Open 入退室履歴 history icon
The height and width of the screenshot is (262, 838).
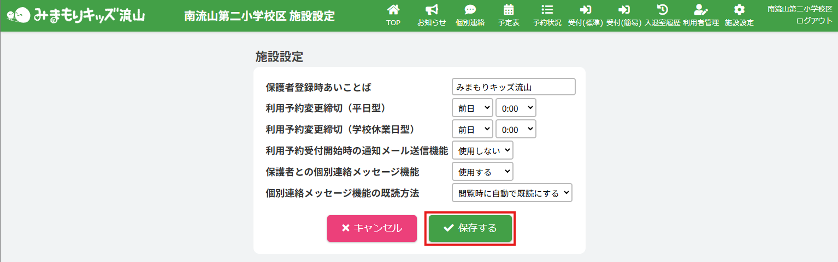click(662, 10)
